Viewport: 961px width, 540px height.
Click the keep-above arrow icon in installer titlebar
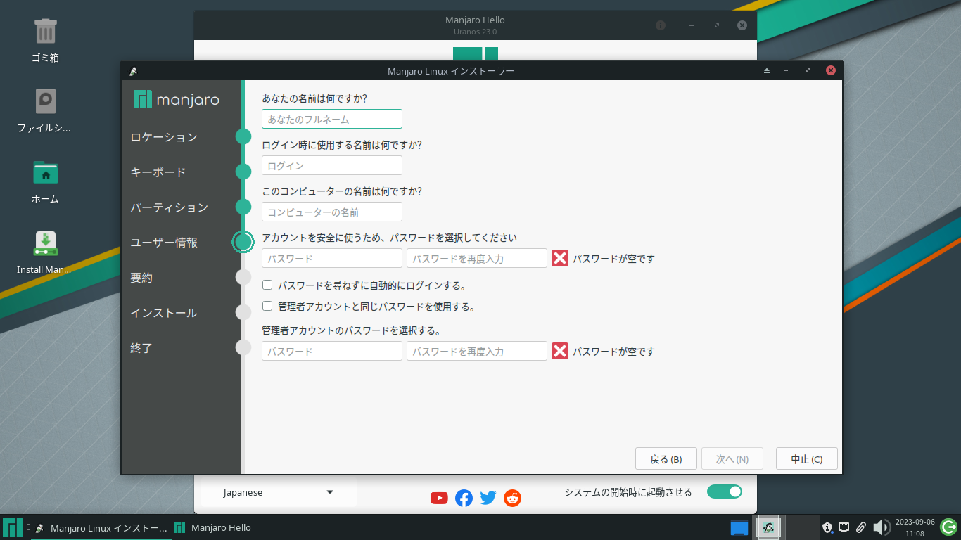pyautogui.click(x=767, y=71)
